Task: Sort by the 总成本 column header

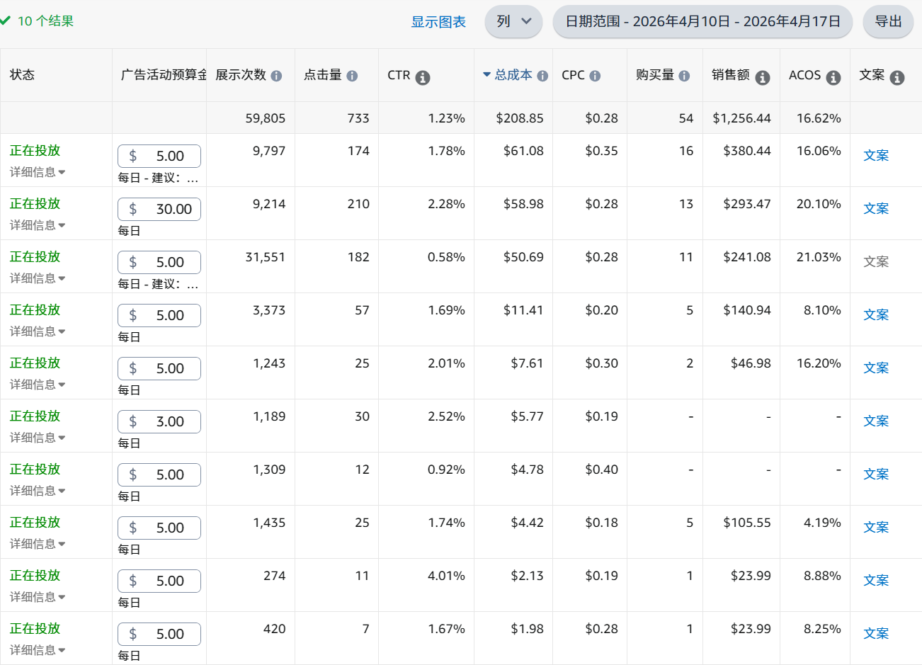Action: pyautogui.click(x=513, y=75)
